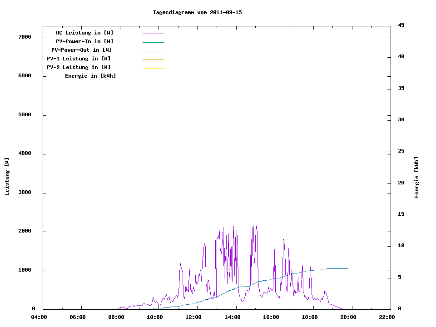Select the 45 tick on the right axis
Screen dimensions: 436x327
click(x=401, y=25)
